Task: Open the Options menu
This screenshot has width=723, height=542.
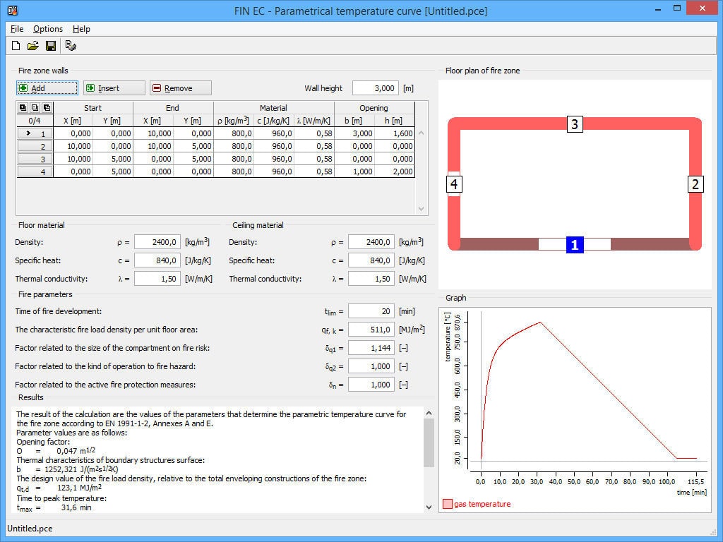Action: click(47, 29)
